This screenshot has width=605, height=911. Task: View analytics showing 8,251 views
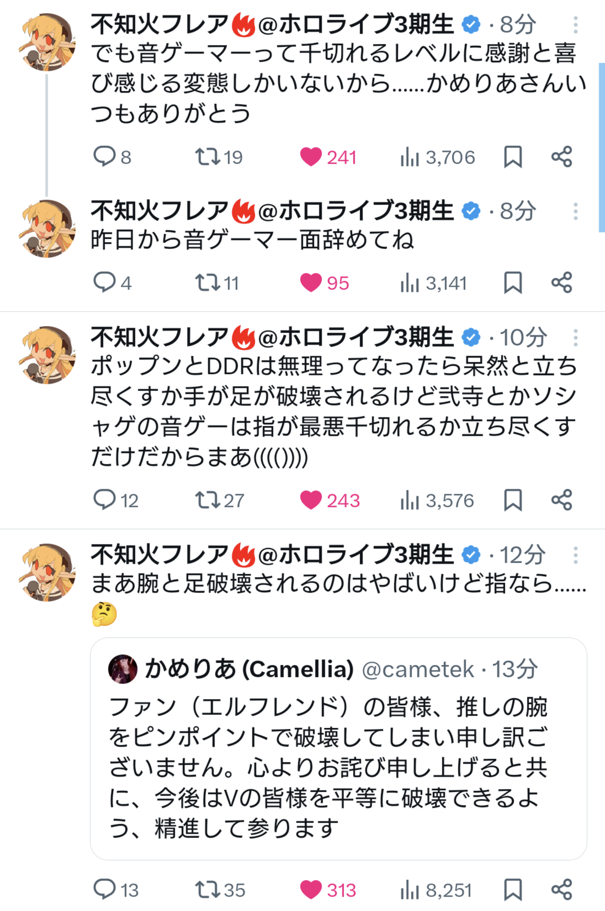436,890
